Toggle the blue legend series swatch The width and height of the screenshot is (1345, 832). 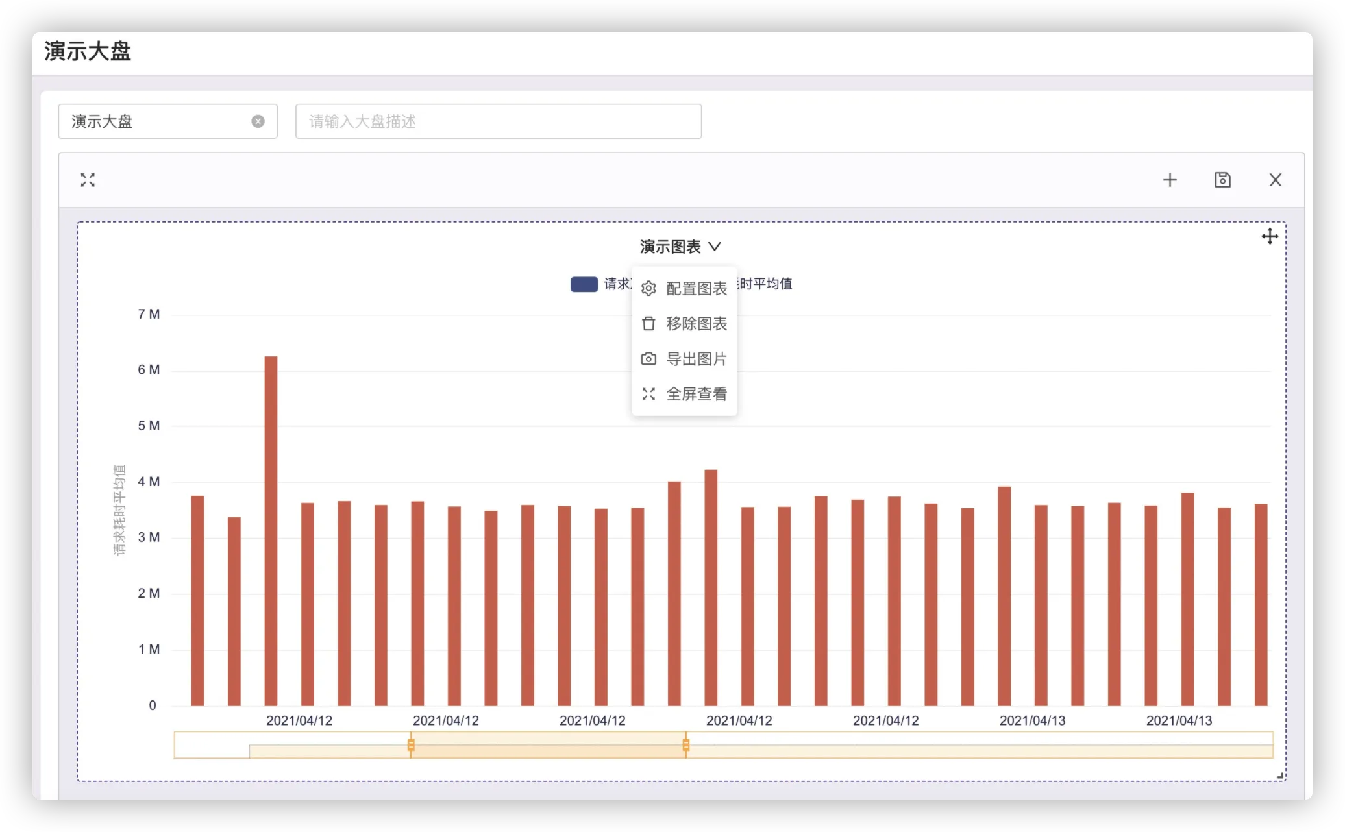tap(584, 284)
